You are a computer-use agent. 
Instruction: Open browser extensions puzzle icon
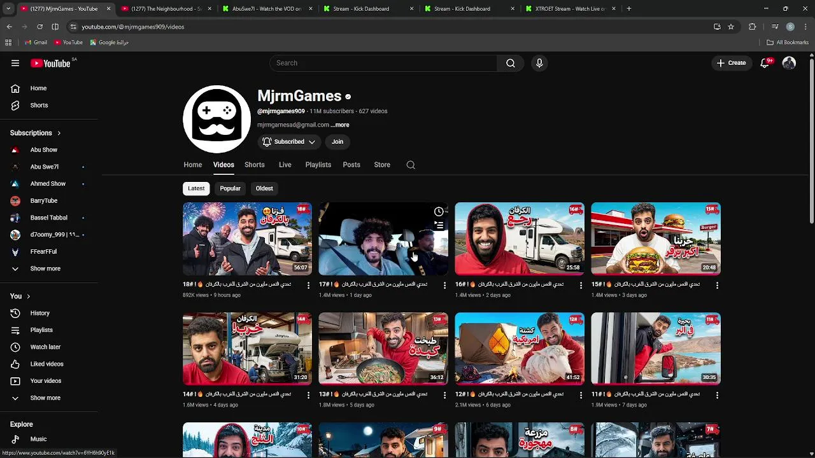click(752, 27)
